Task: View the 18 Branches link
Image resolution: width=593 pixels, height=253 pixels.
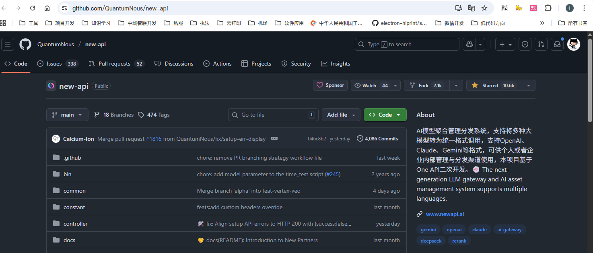Action: click(114, 115)
